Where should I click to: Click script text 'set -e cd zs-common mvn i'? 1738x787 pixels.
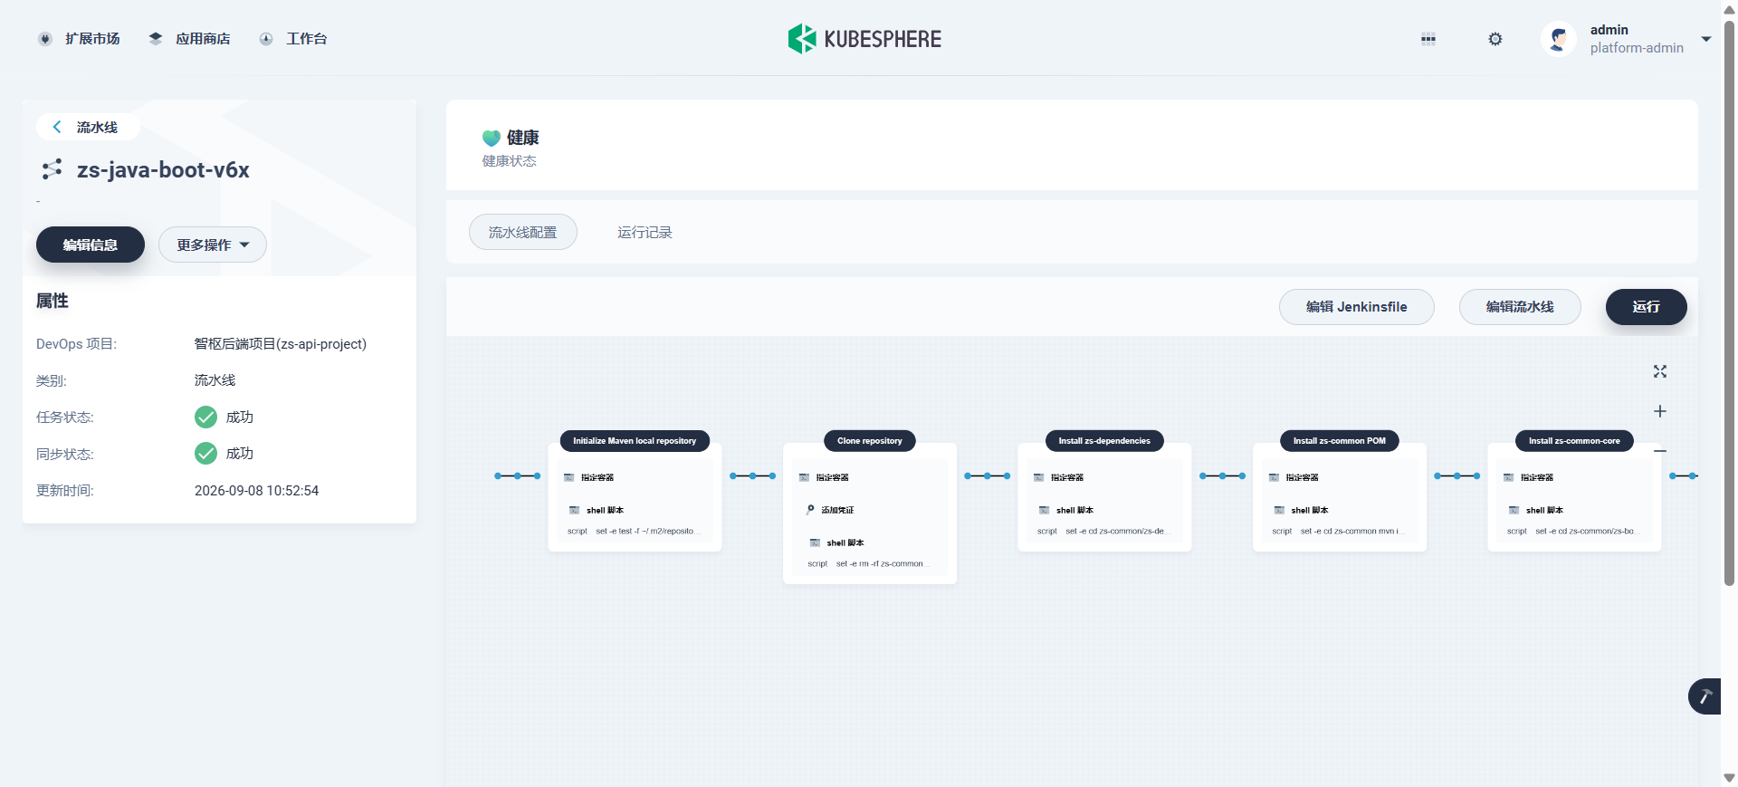tap(1352, 532)
